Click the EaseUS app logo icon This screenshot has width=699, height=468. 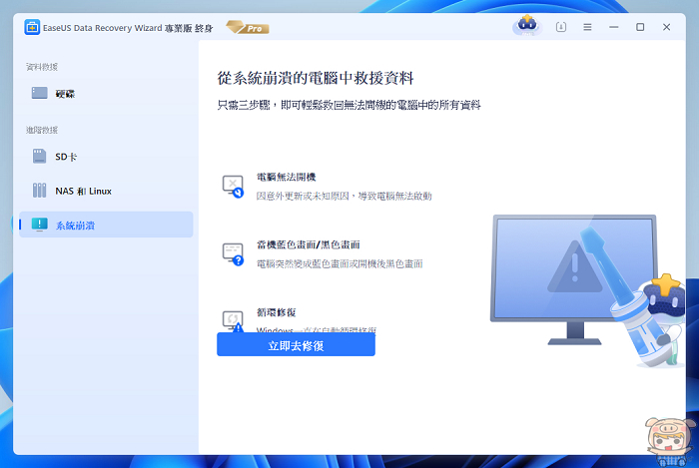click(x=32, y=27)
